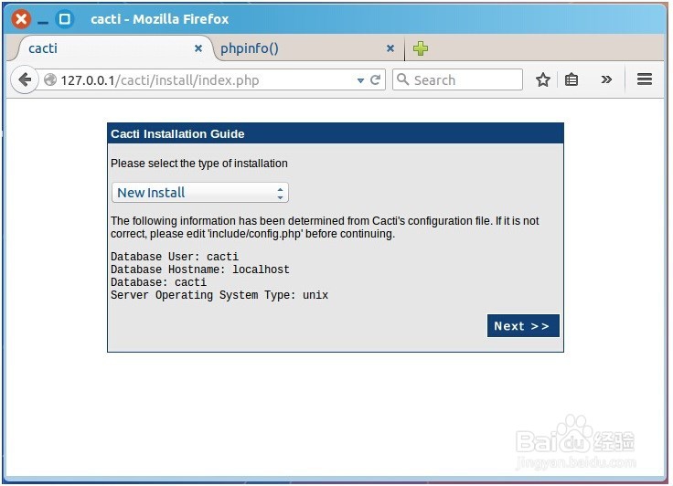Screen dimensions: 673x486
Task: Click the Cacti Installation Guide heading
Action: point(177,134)
